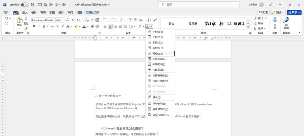Viewport: 304px width, 136px height.
Task: Click the yellow text highlight color
Action: [76, 26]
